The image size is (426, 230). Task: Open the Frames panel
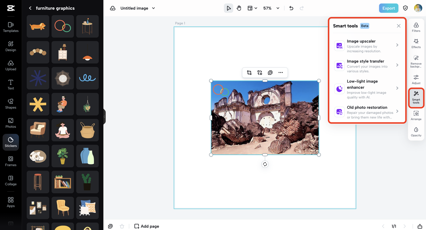click(x=11, y=161)
